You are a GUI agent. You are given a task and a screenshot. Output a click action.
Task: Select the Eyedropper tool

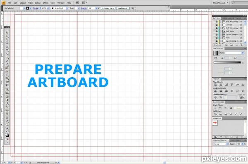pyautogui.click(x=7, y=103)
